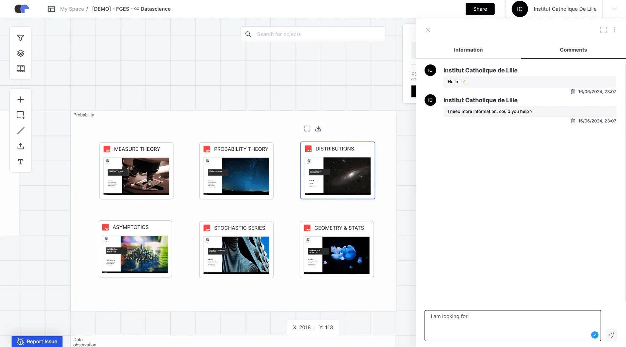This screenshot has height=347, width=626.
Task: Switch to the Information tab
Action: (x=468, y=50)
